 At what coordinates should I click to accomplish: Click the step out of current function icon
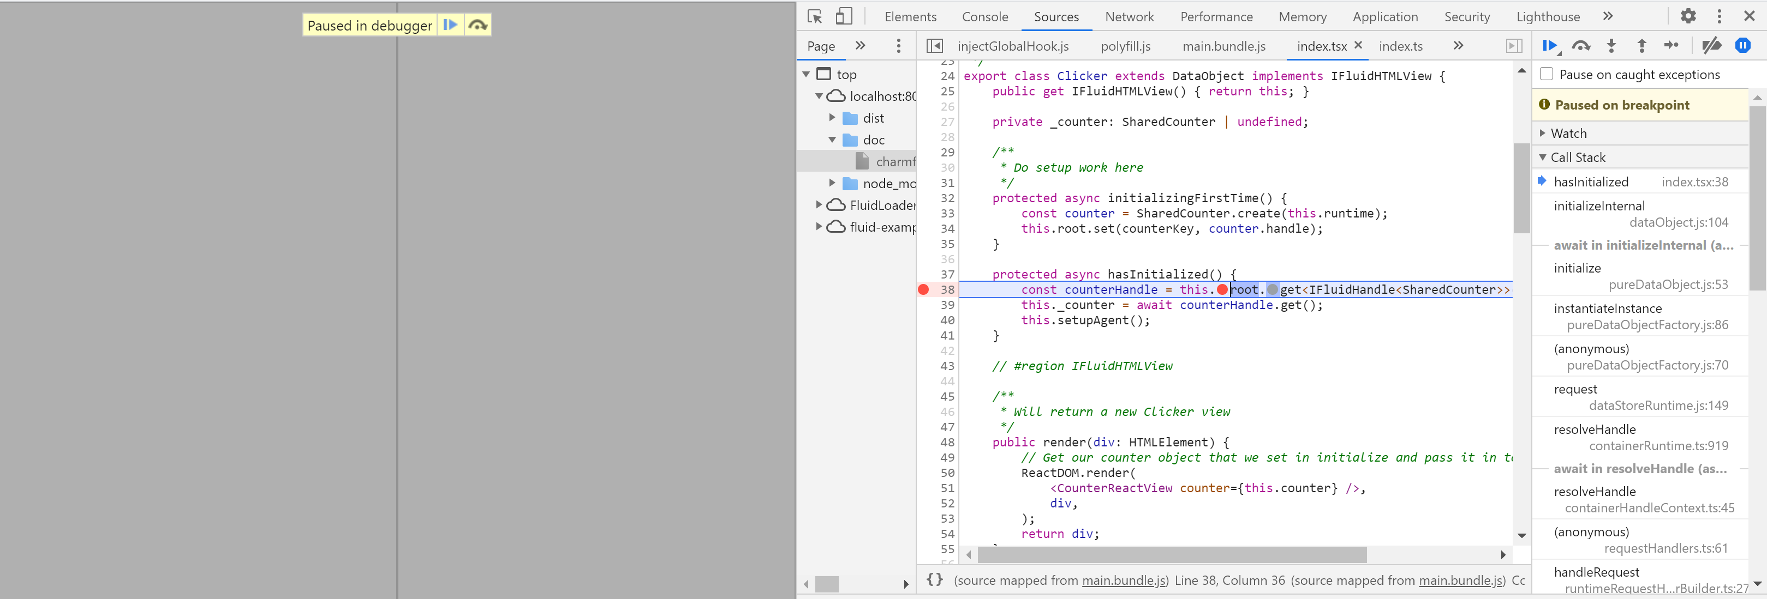1641,46
